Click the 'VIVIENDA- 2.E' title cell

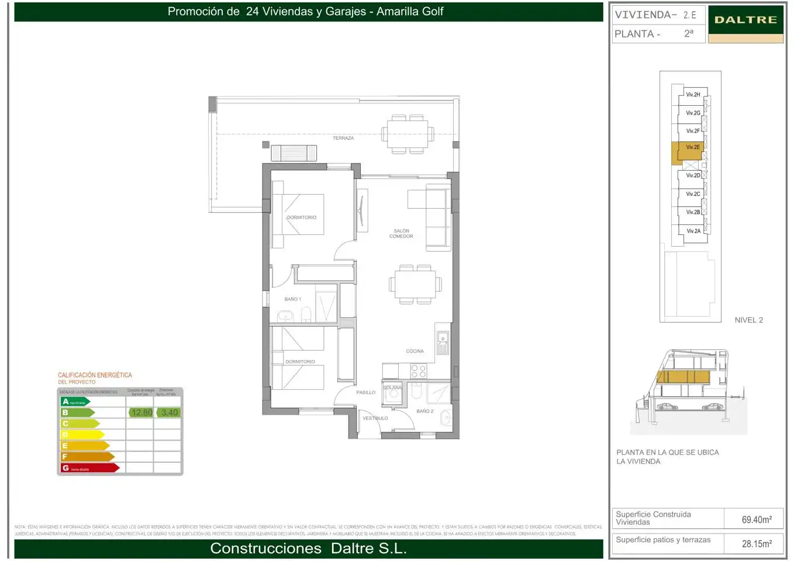click(x=658, y=15)
